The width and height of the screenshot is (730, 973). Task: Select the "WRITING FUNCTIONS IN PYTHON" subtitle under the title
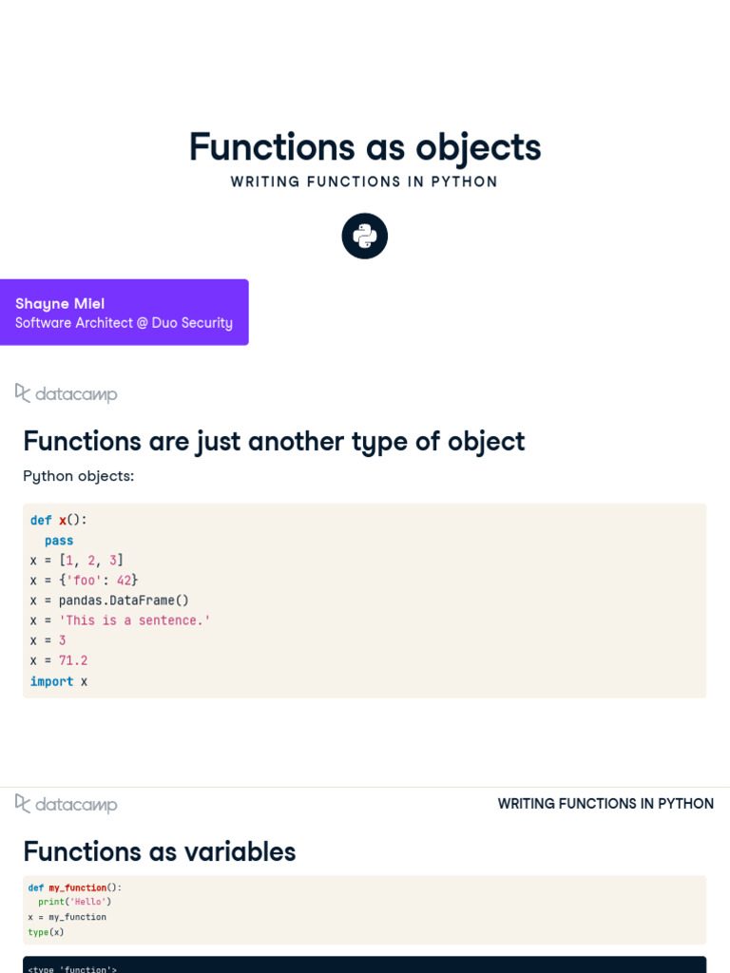[365, 181]
